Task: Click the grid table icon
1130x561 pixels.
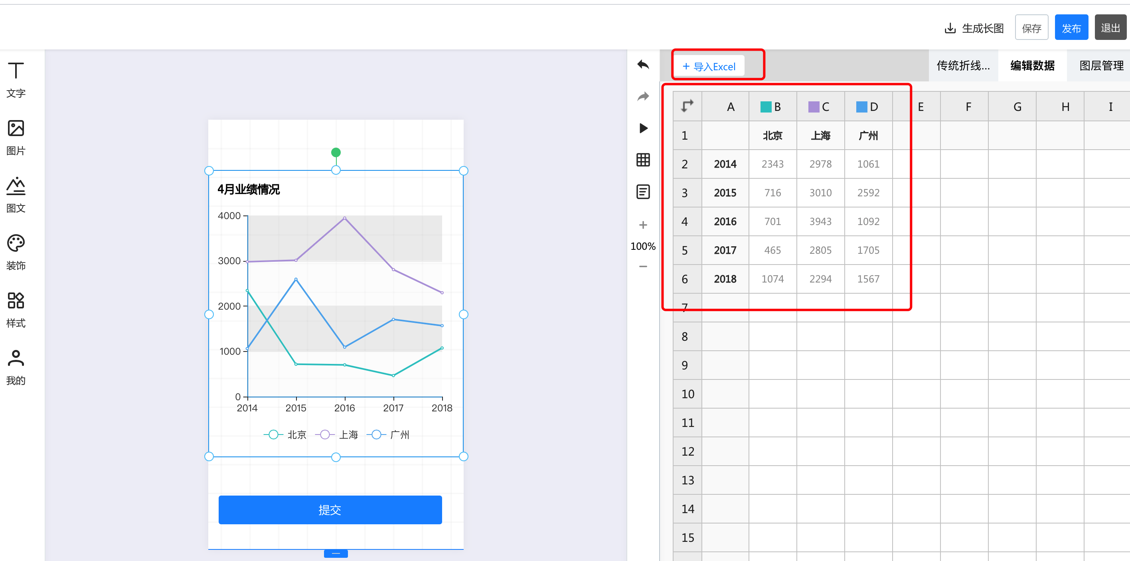Action: 643,160
